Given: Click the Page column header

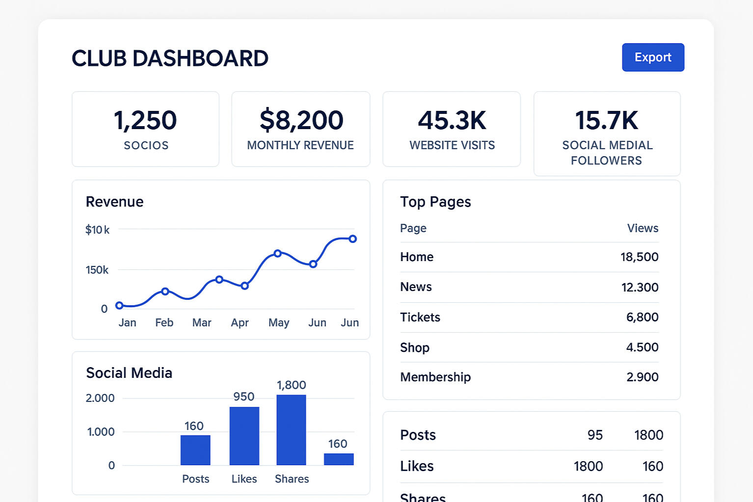Looking at the screenshot, I should [413, 228].
